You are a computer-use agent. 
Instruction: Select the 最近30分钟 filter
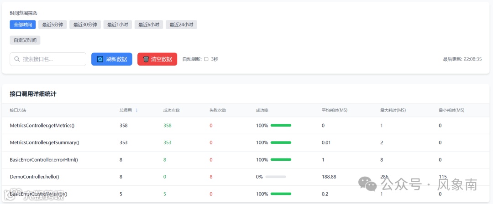point(85,25)
